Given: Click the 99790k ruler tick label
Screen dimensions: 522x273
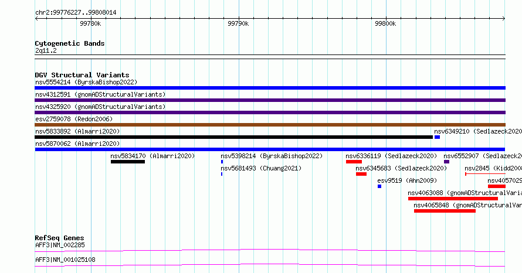Looking at the screenshot, I should click(238, 23).
